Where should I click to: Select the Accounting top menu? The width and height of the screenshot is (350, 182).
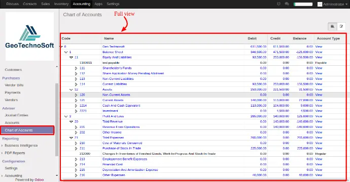(x=82, y=4)
